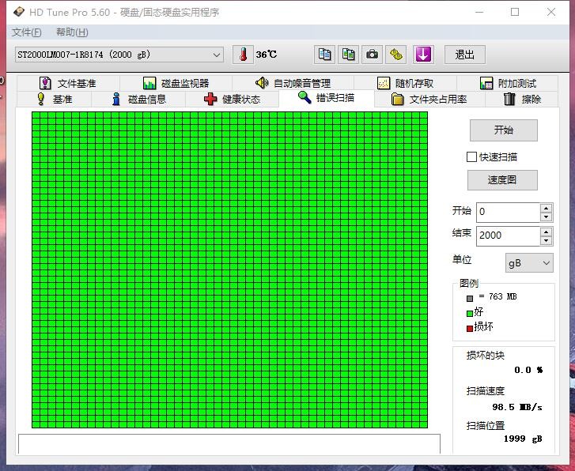Screen dimensions: 575x471
Task: Click the 扫描速度 label
Action: (x=485, y=391)
